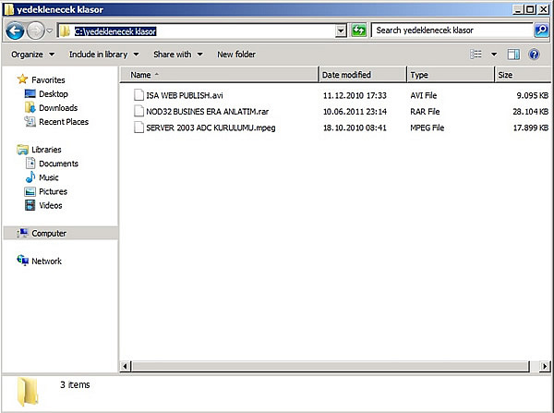Click the Computer icon in navigation pane

22,233
